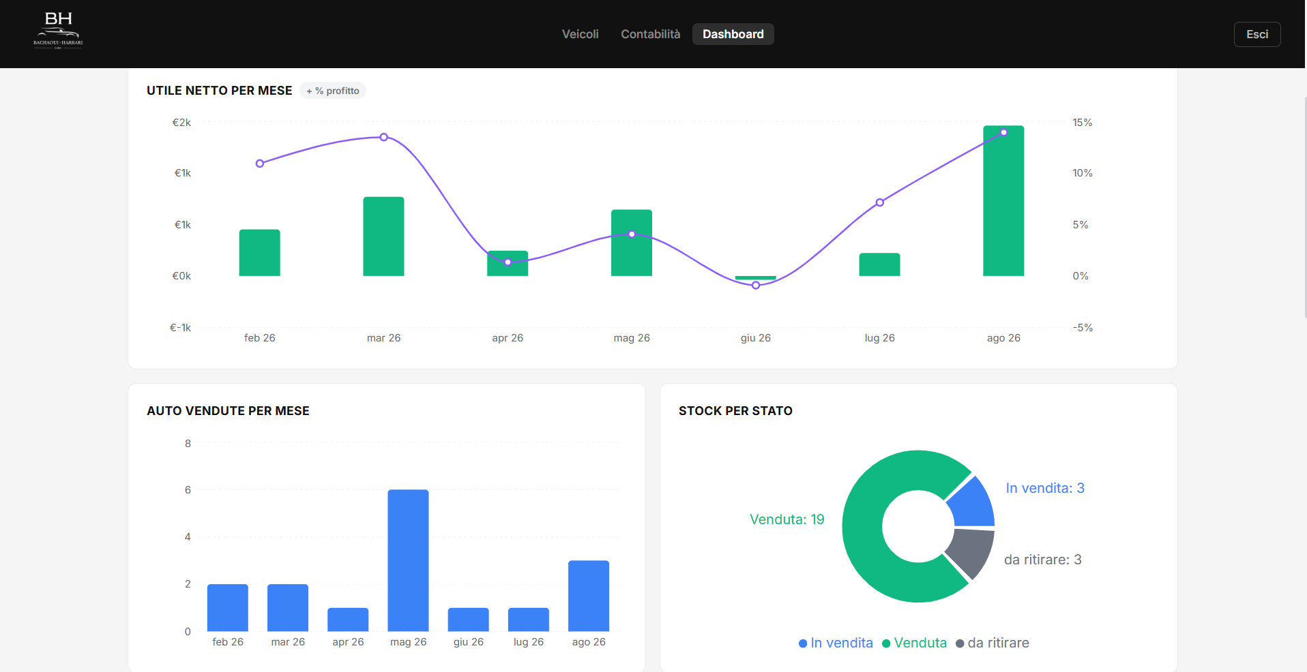The image size is (1307, 672).
Task: Click the mag 26 green profit bar
Action: pos(632,243)
